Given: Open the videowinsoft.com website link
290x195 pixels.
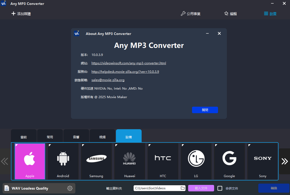Looking at the screenshot, I should 129,63.
